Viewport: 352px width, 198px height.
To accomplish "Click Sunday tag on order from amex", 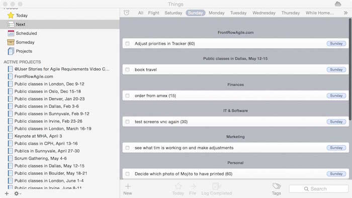I will [x=336, y=95].
